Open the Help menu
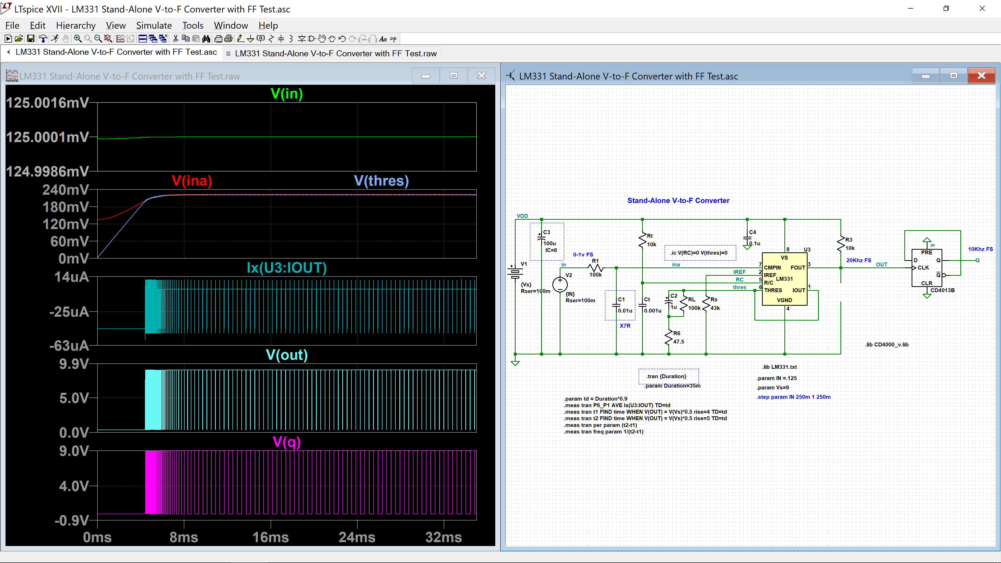The image size is (1001, 563). pyautogui.click(x=268, y=25)
